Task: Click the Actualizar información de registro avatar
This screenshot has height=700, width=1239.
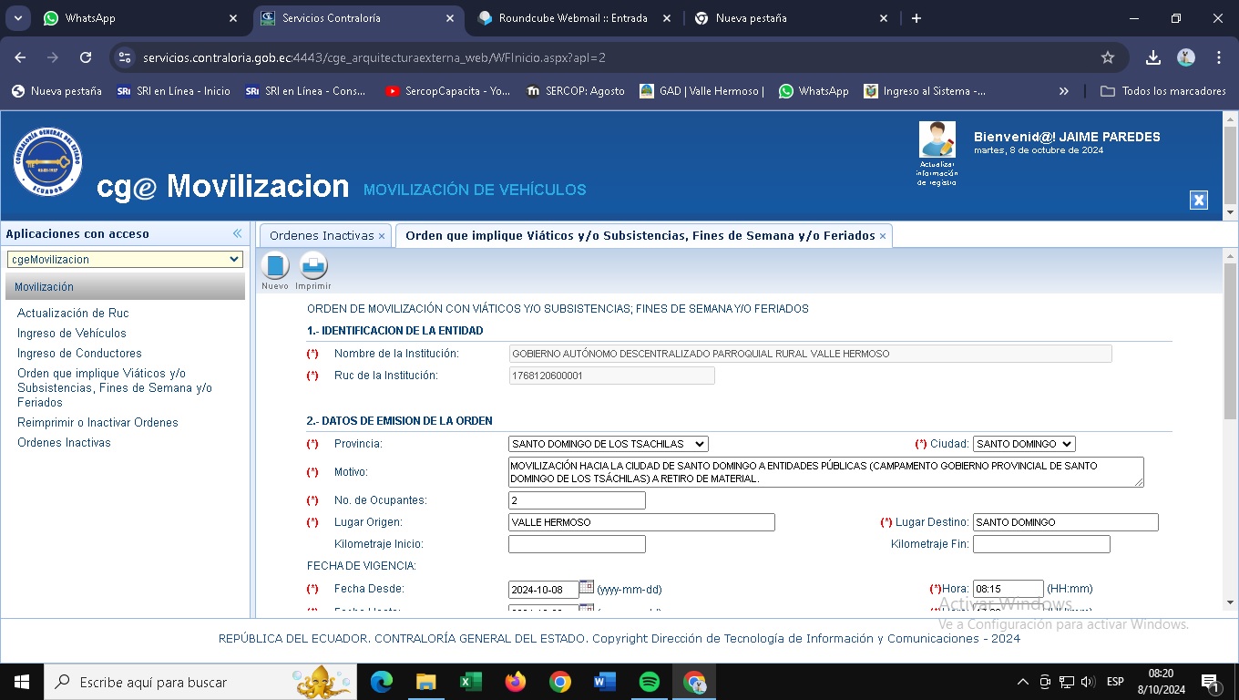Action: [x=937, y=140]
